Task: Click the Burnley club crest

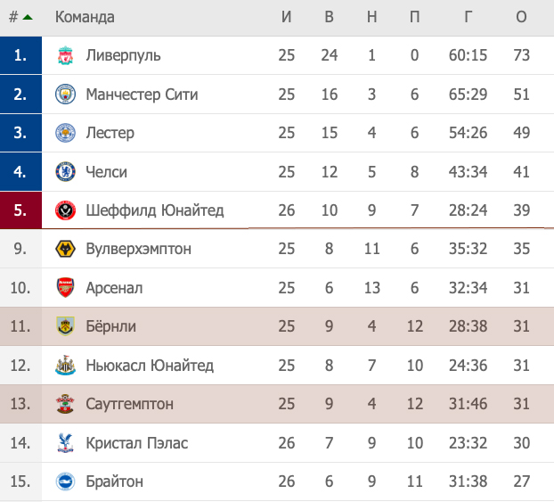Action: [65, 326]
